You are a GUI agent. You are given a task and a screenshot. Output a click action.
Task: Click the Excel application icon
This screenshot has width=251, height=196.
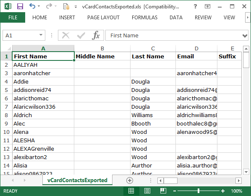coord(8,6)
